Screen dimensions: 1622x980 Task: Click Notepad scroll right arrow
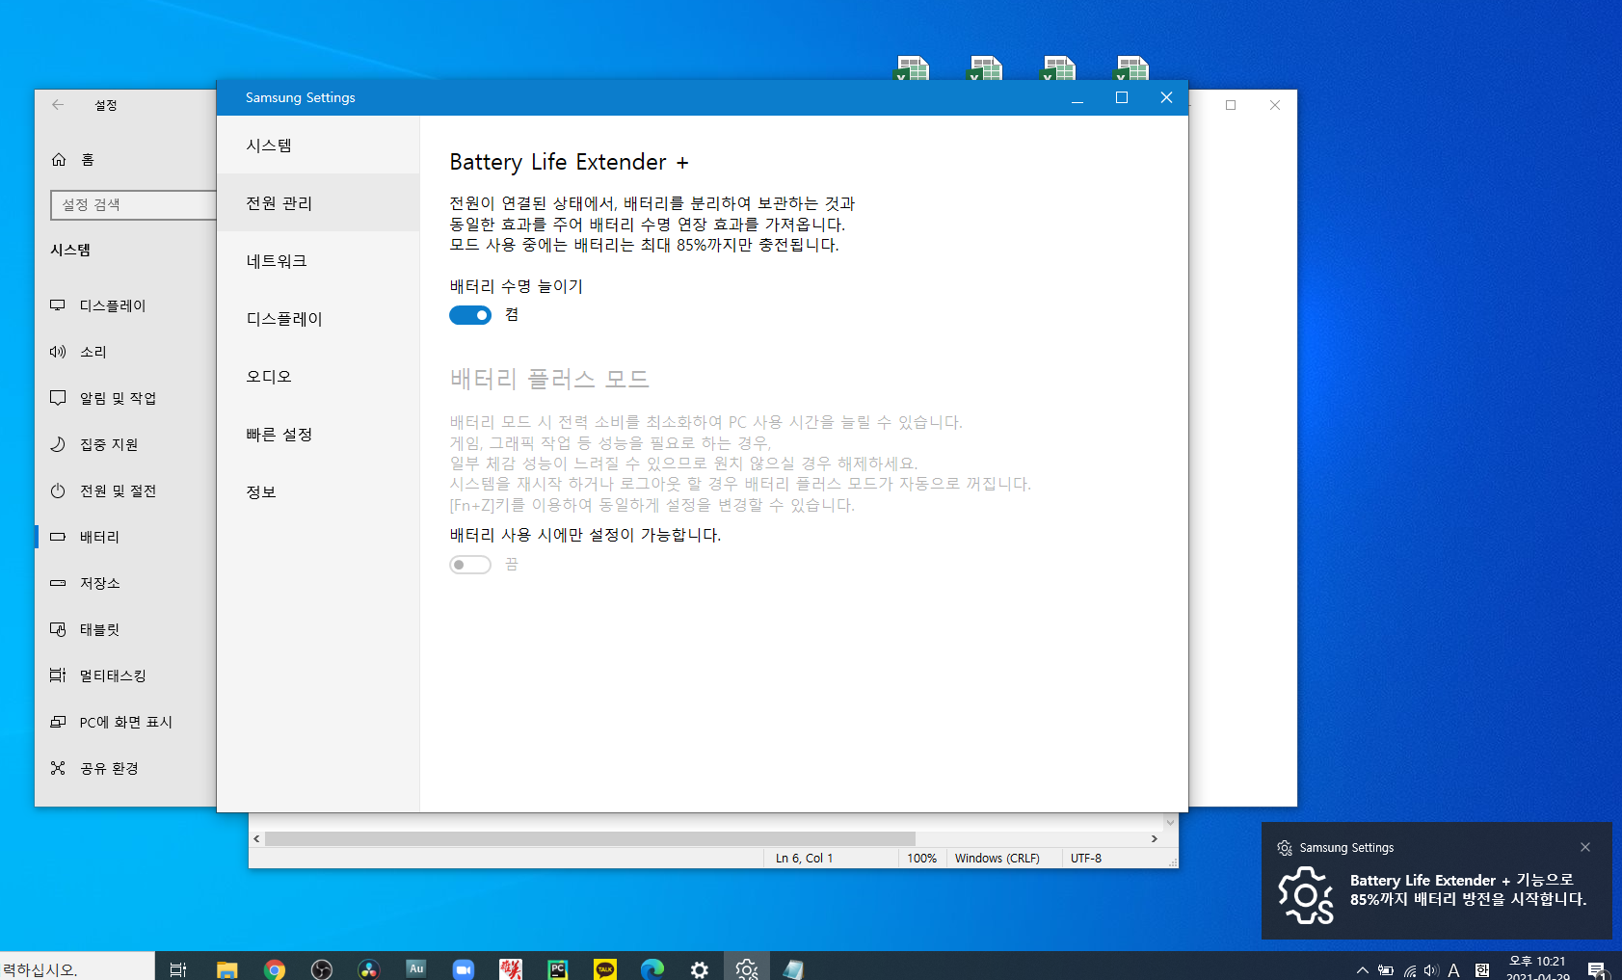point(1155,838)
